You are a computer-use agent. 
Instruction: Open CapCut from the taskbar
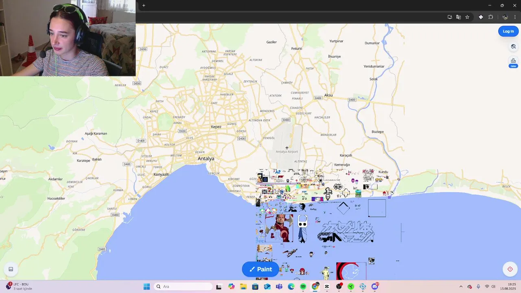[327, 286]
